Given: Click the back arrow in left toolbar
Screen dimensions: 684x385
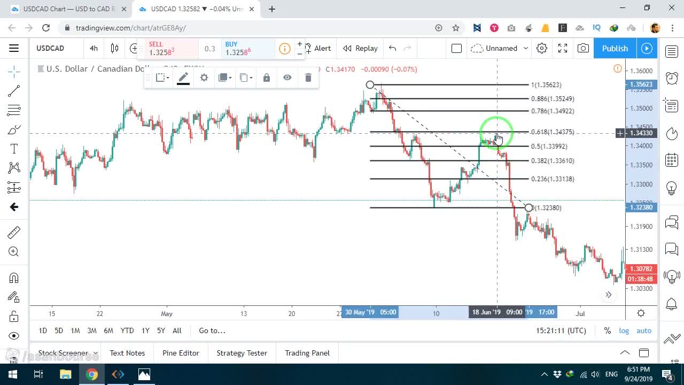Looking at the screenshot, I should click(x=14, y=207).
